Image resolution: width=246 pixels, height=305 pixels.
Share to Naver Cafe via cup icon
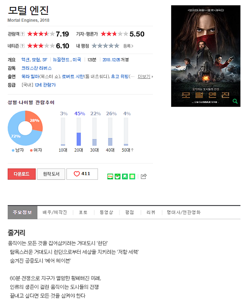tap(118, 176)
